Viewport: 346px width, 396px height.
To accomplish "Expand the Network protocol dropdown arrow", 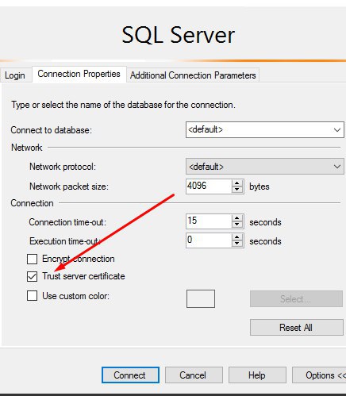I will tap(336, 167).
